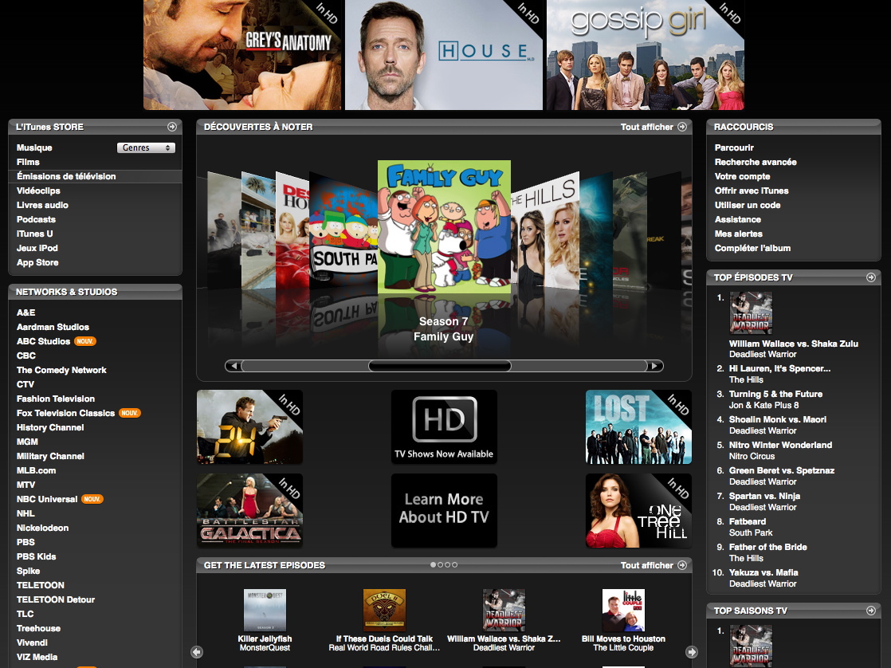Open the 24 in HD tile
This screenshot has height=668, width=891.
[x=249, y=427]
